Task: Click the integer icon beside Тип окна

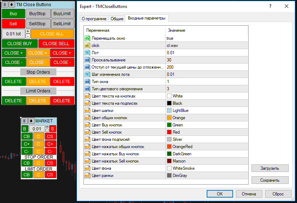Action: [x=87, y=82]
